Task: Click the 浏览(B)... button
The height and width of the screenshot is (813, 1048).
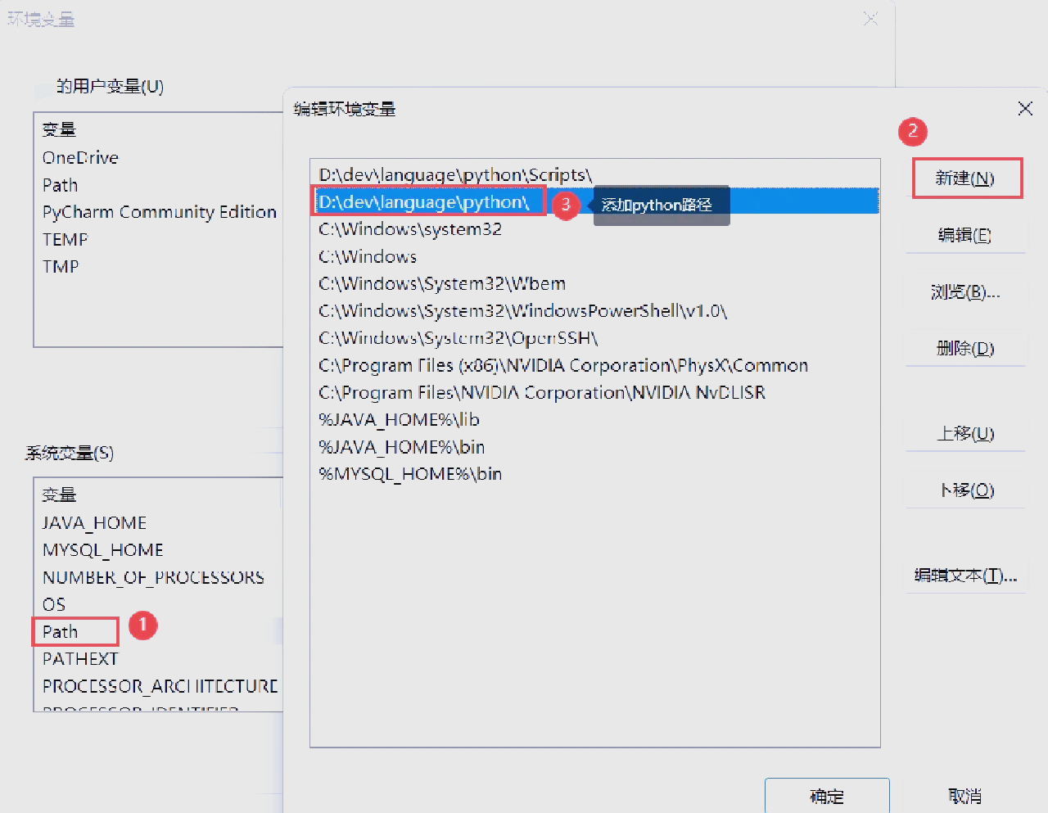Action: 964,292
